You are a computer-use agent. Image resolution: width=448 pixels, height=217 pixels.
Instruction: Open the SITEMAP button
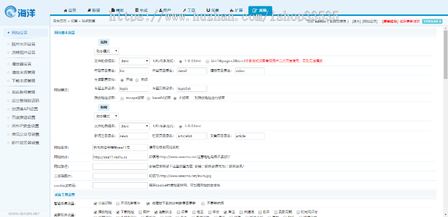[x=432, y=21]
